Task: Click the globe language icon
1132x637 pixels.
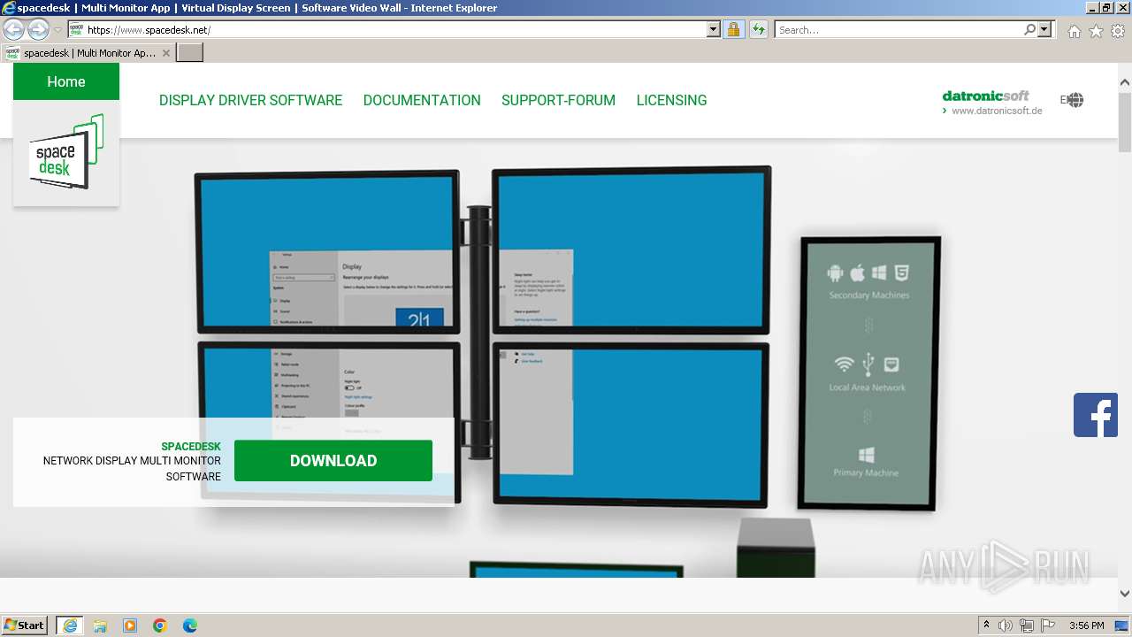Action: [1075, 100]
